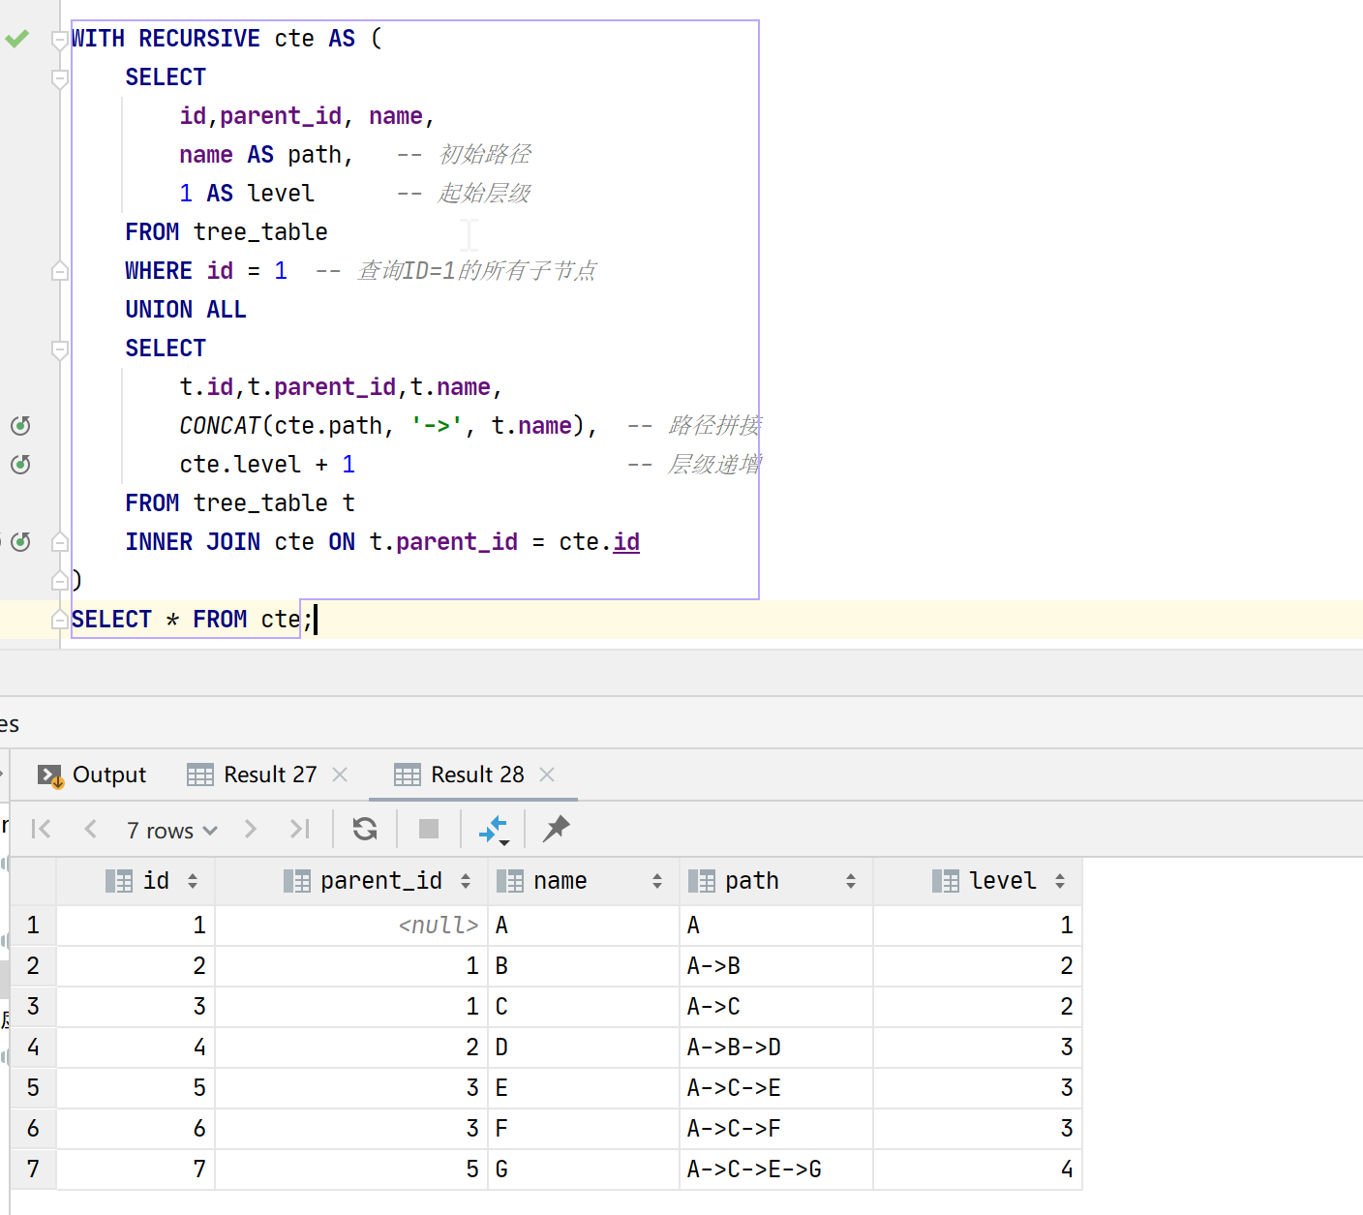Click id column table icon in header
The height and width of the screenshot is (1215, 1363).
[x=119, y=881]
